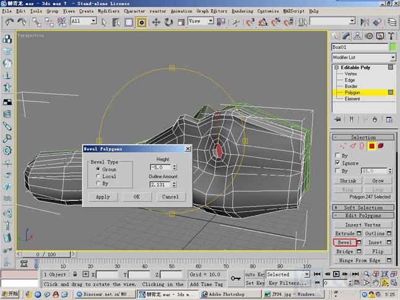Screen dimensions: 400x300
Task: Select red Polygon sub-object icon
Action: click(372, 146)
